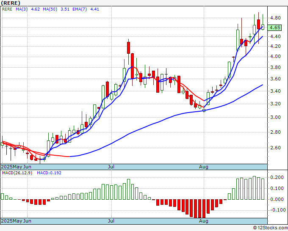Click the 0.100 MACD axis label

277,188
